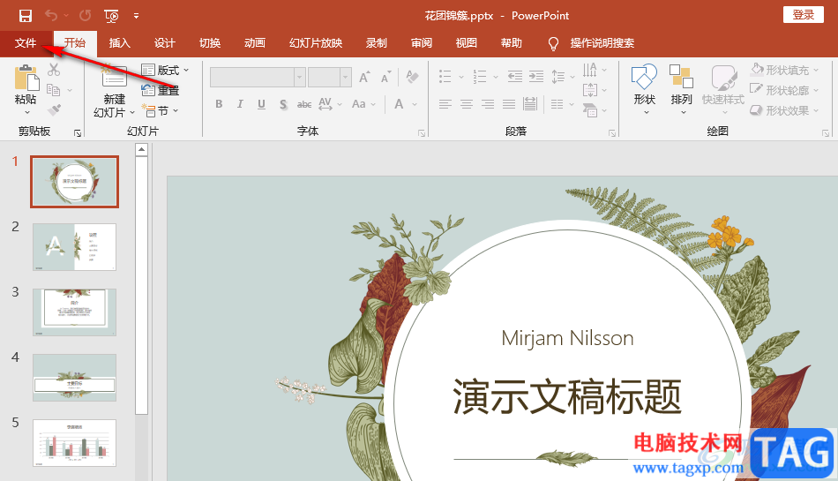Viewport: 838px width, 481px height.
Task: Click the Cut scissors icon
Action: point(54,70)
